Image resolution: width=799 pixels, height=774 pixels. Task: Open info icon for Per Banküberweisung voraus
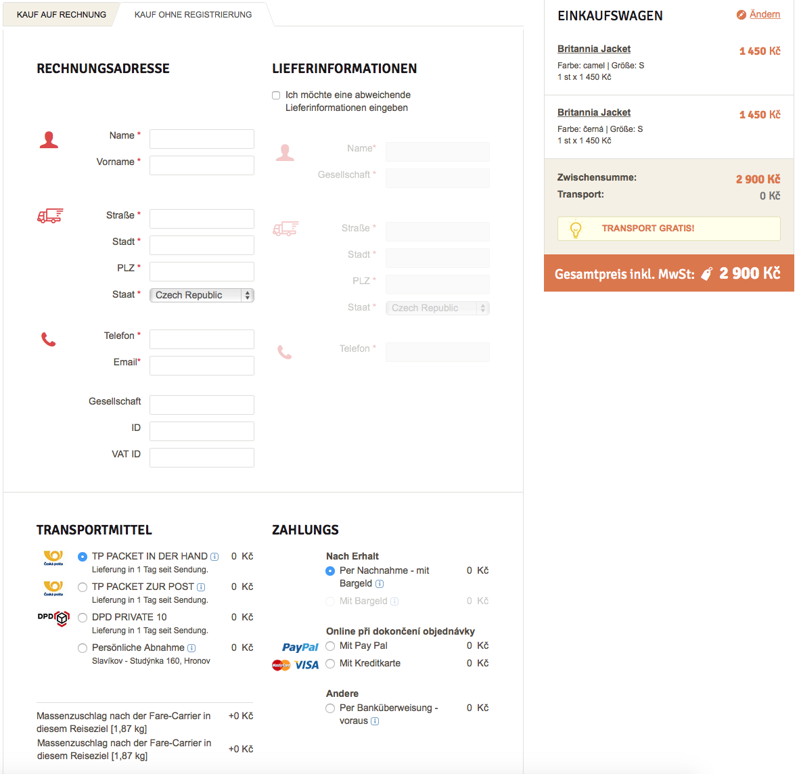pos(375,721)
